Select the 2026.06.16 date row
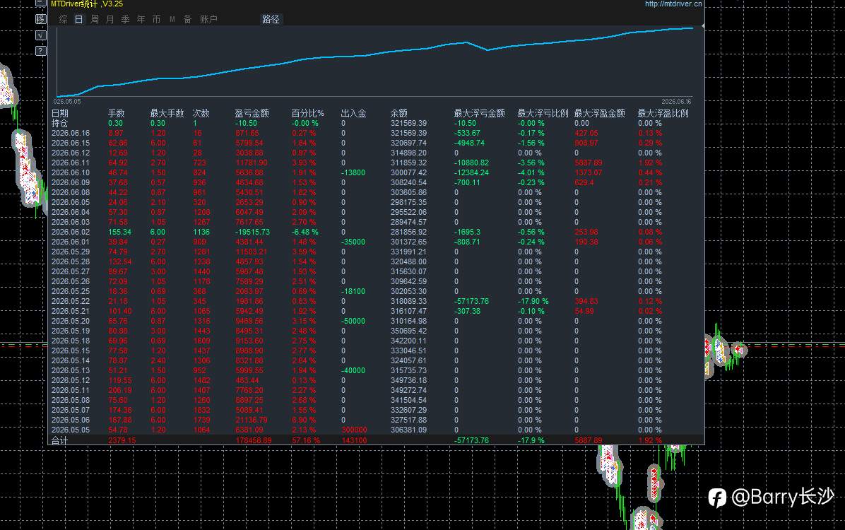The width and height of the screenshot is (845, 530). (71, 133)
